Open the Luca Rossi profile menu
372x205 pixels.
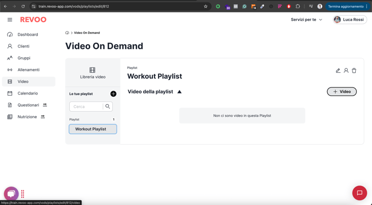(350, 19)
